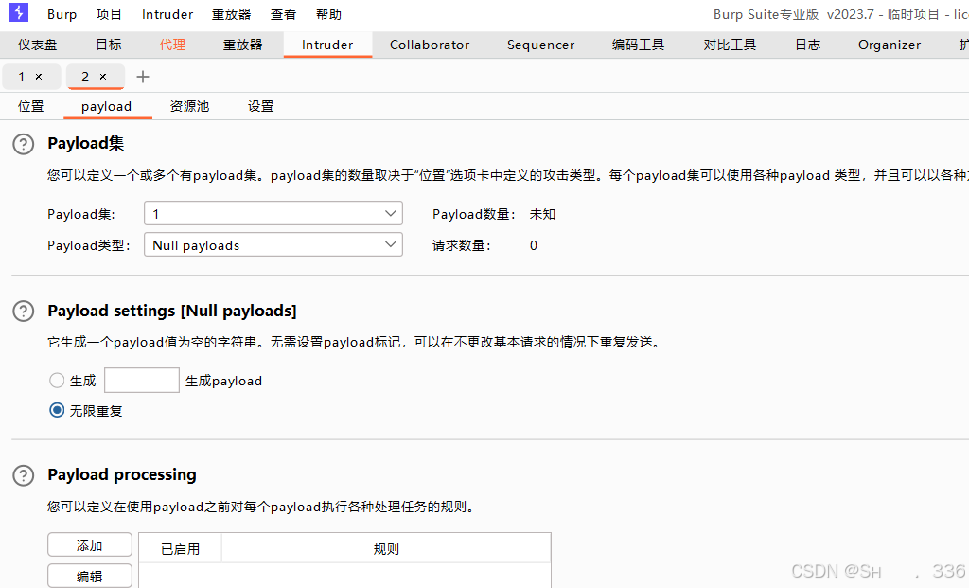The height and width of the screenshot is (588, 969).
Task: Click the 编辑 button
Action: [90, 576]
